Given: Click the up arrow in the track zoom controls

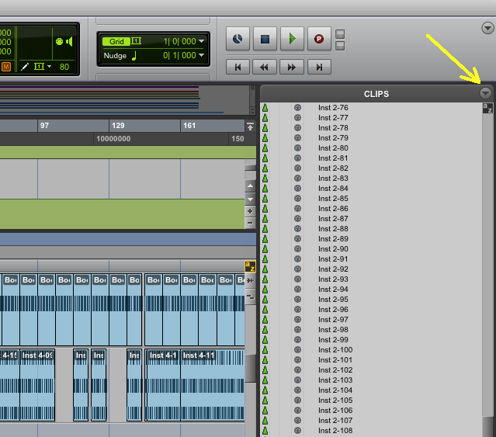Looking at the screenshot, I should point(250,186).
